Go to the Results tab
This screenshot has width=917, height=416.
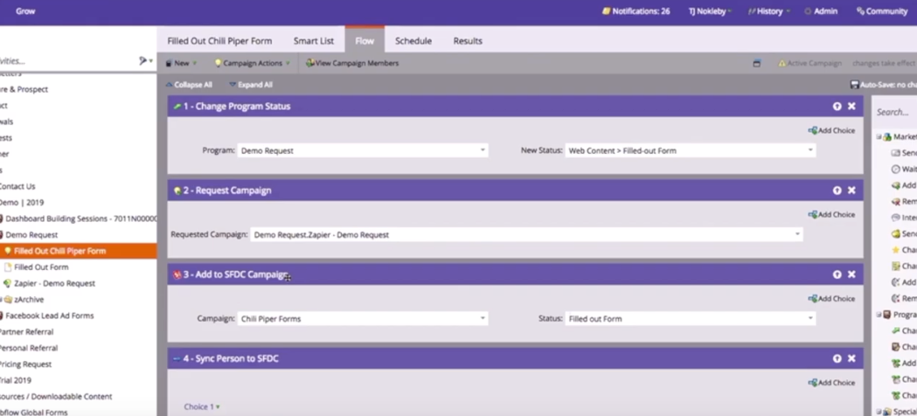pos(468,41)
